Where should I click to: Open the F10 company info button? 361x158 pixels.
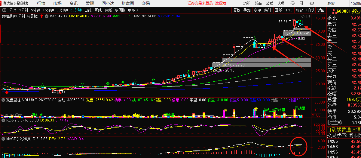289,10
